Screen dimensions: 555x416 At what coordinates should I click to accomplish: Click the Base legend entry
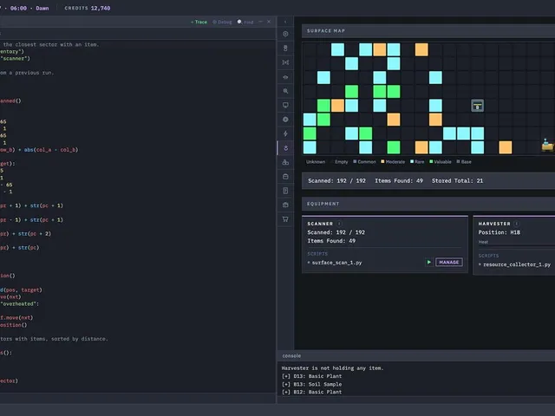tap(464, 162)
